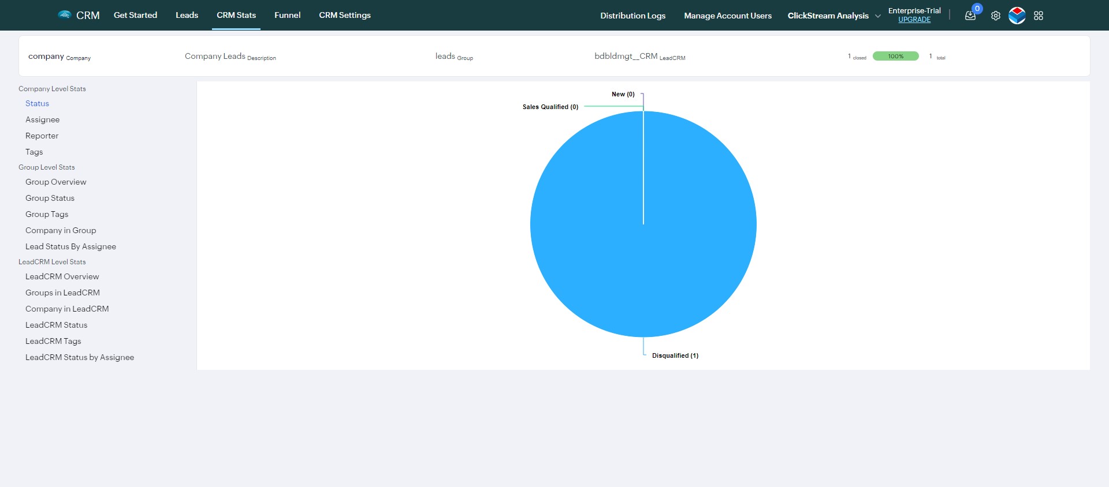Open the CRM Settings tab
This screenshot has width=1109, height=487.
345,15
